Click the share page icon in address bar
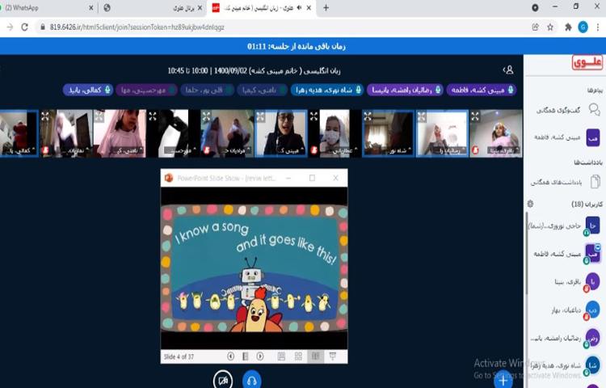 click(x=535, y=27)
